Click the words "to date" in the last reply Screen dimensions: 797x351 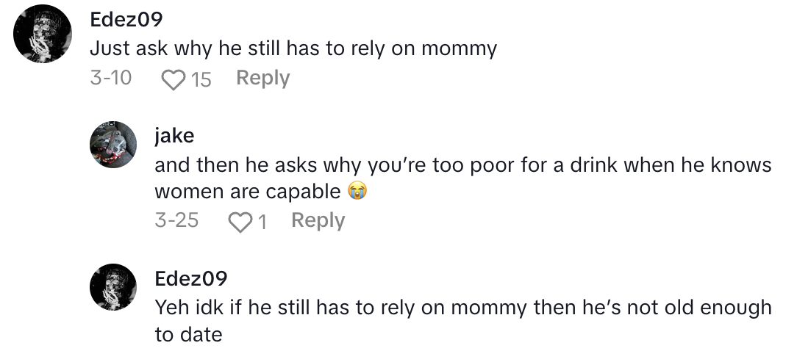(x=188, y=334)
